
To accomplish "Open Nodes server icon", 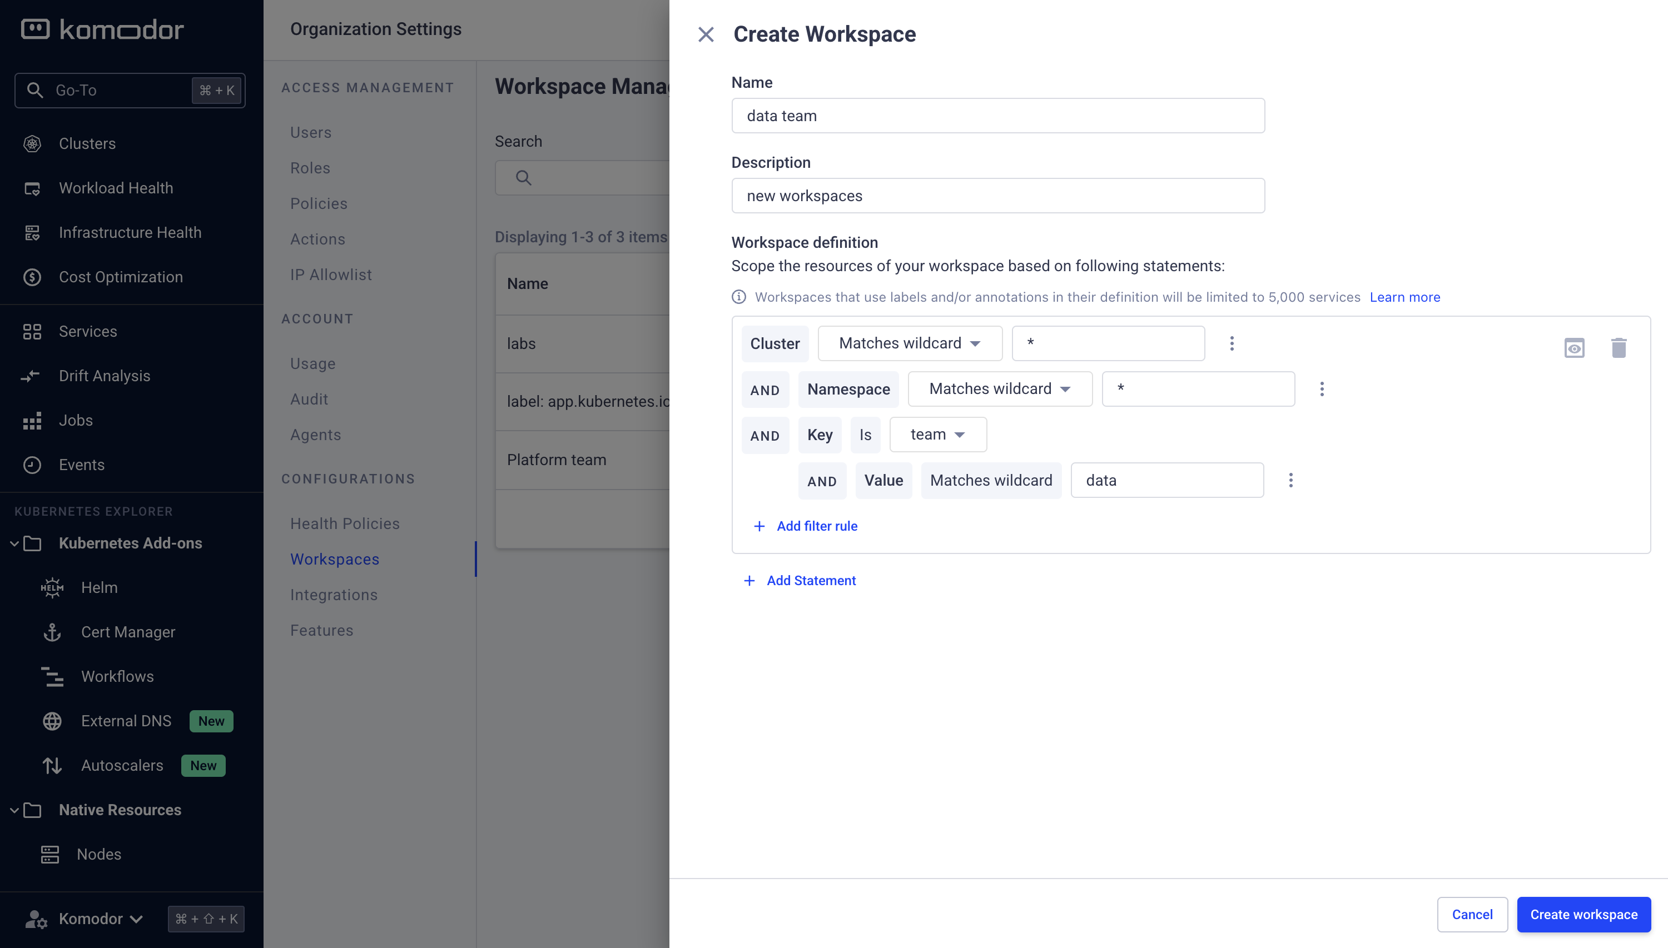I will tap(50, 854).
